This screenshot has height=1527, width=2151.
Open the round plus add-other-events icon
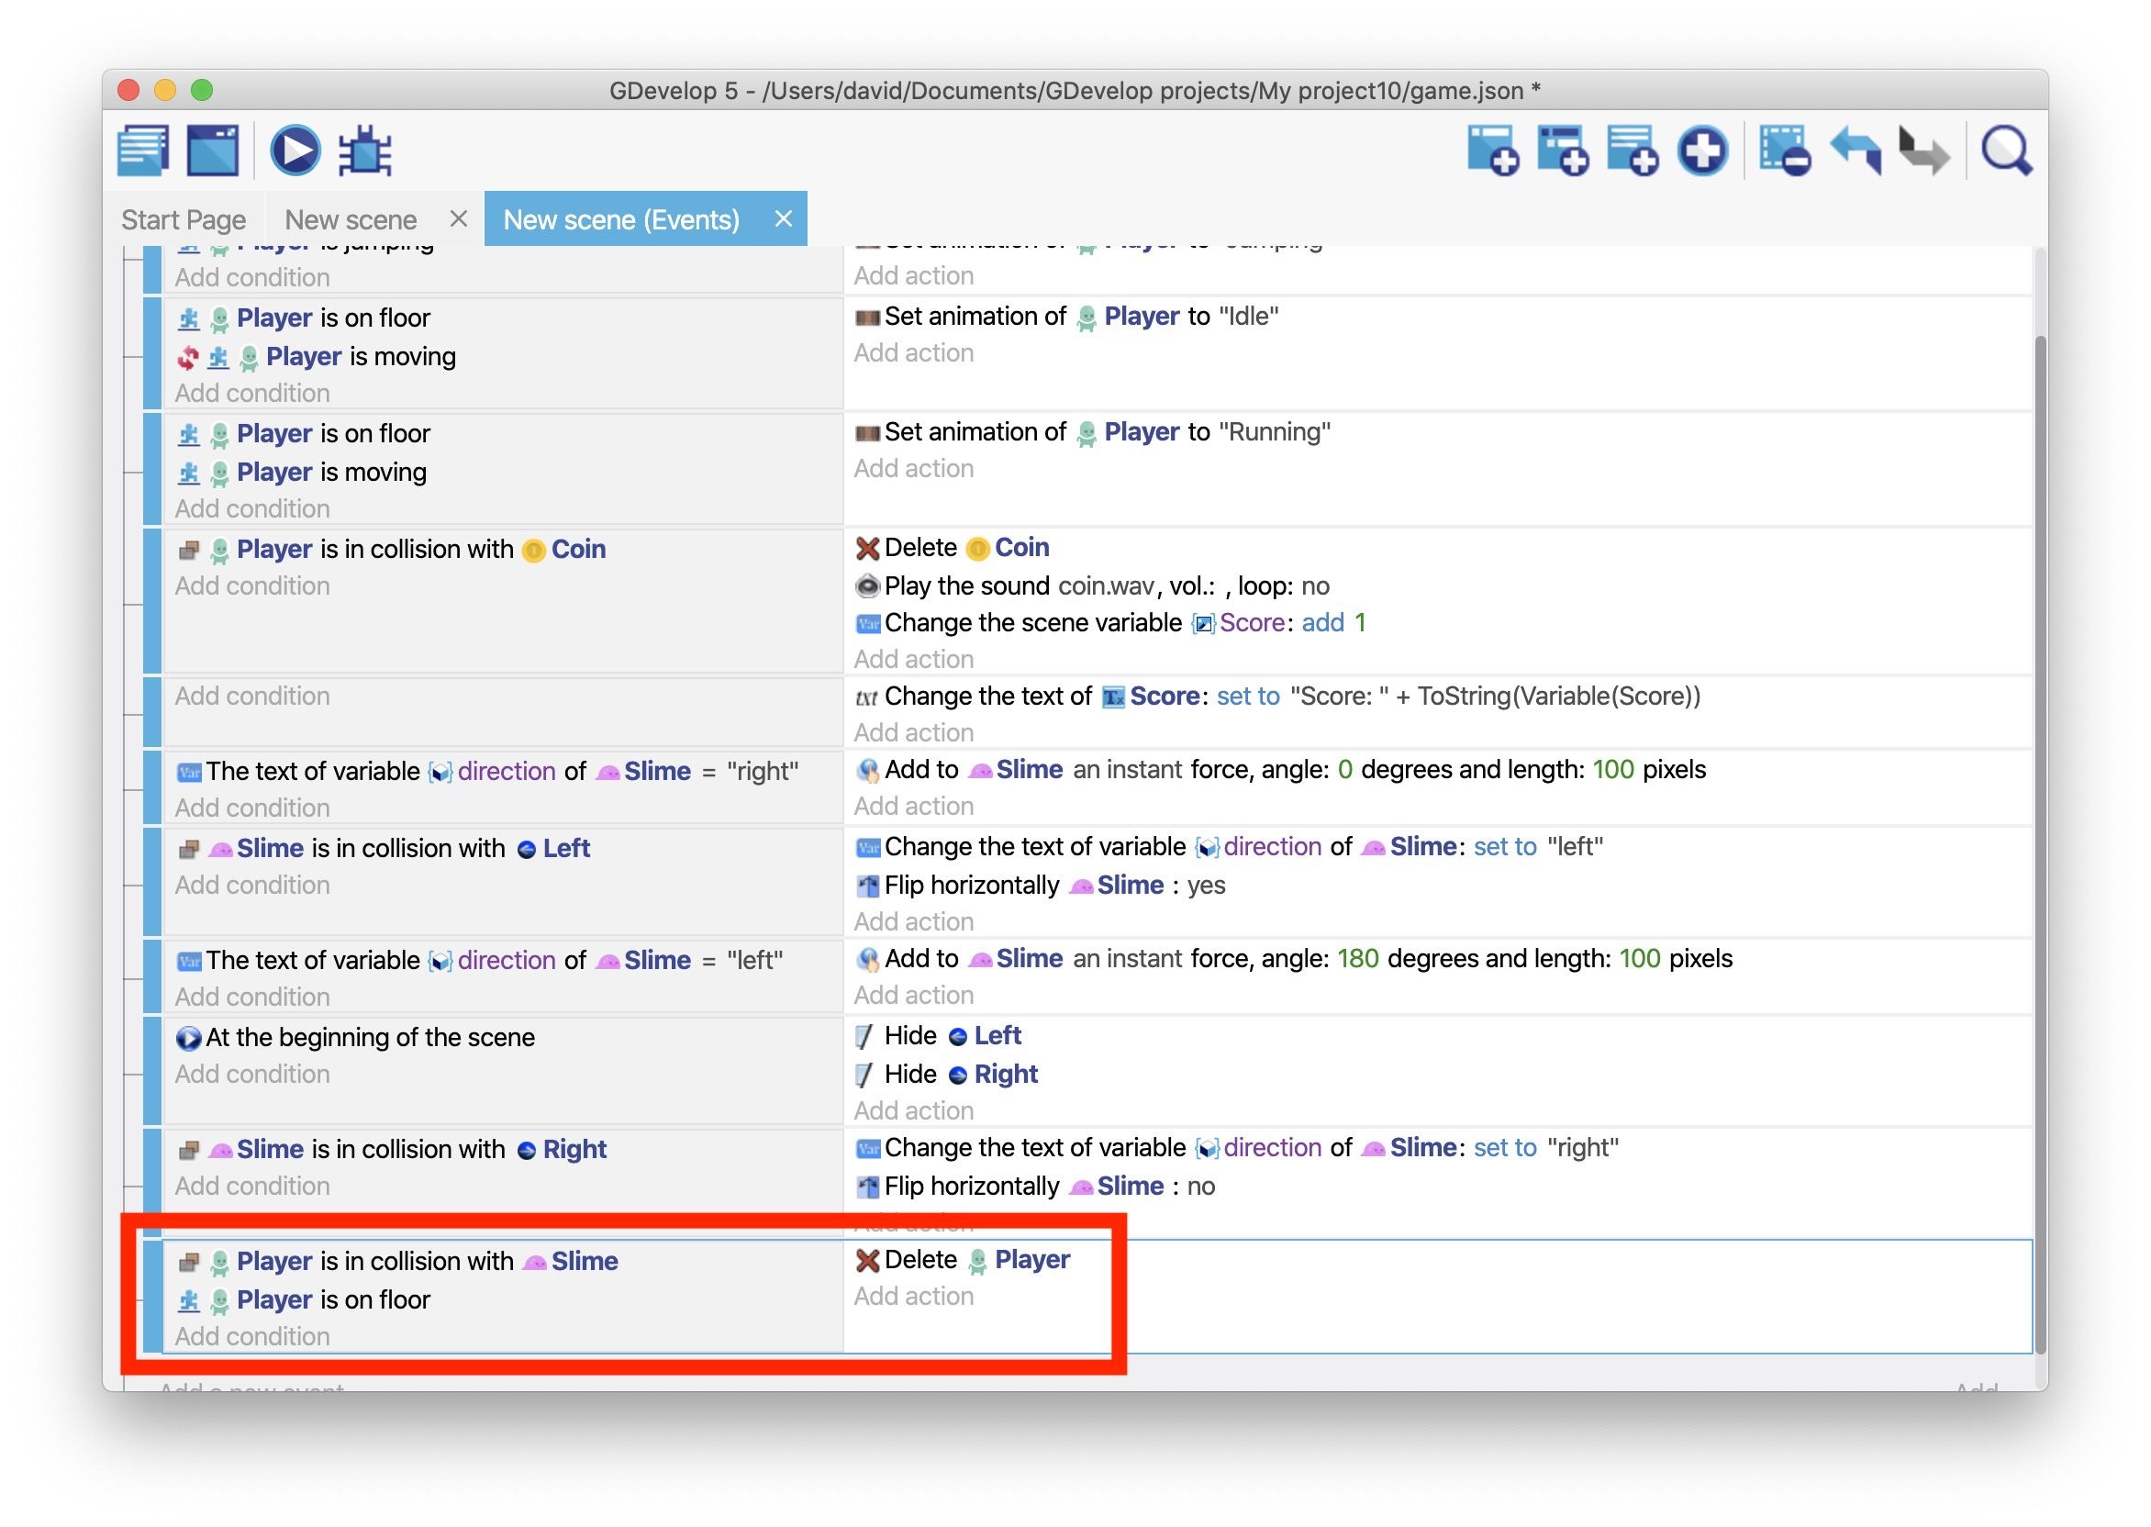coord(1702,150)
